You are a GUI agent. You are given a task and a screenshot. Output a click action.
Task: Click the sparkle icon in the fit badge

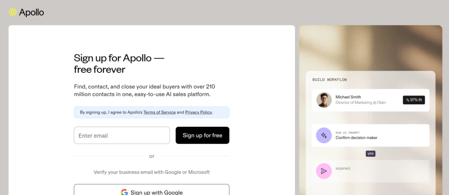[407, 100]
